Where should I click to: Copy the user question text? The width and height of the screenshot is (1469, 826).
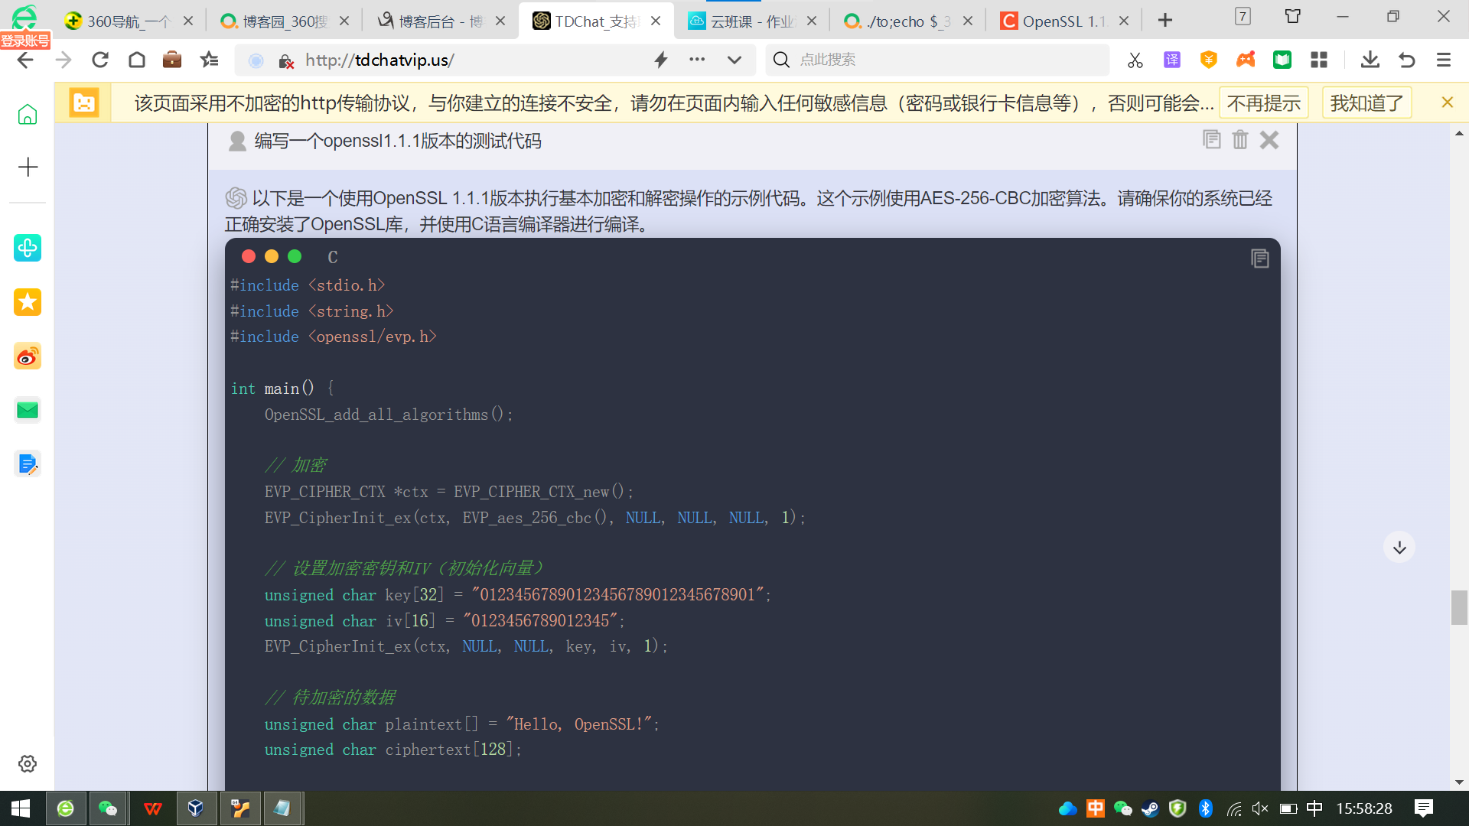(1211, 140)
